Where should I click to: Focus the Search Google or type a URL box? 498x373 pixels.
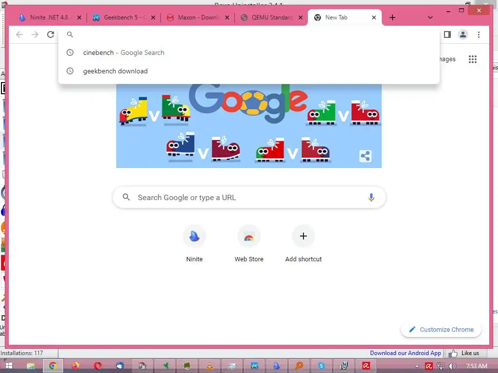[x=249, y=197]
